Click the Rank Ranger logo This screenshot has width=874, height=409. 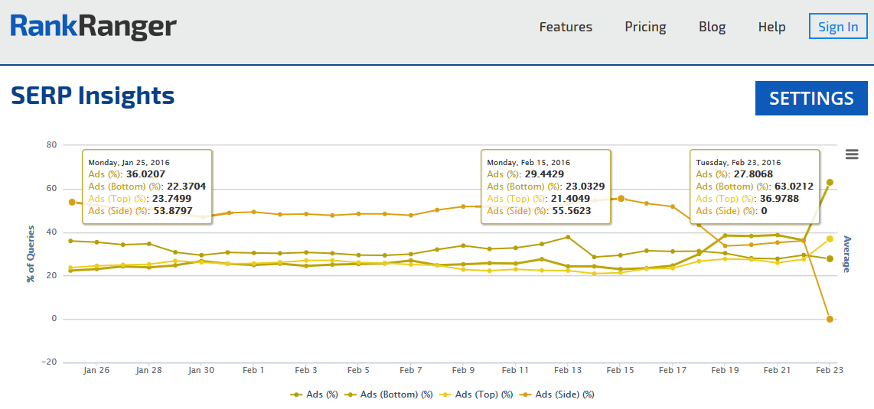93,27
